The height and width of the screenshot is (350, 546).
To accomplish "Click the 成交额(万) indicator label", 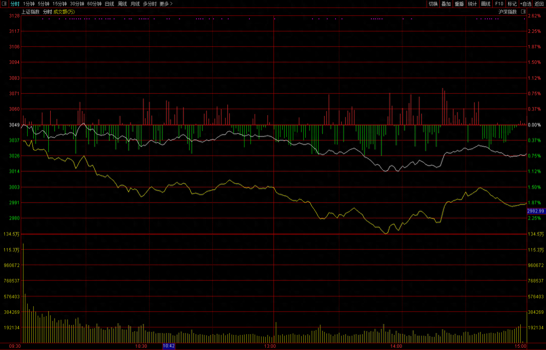I will (x=64, y=12).
